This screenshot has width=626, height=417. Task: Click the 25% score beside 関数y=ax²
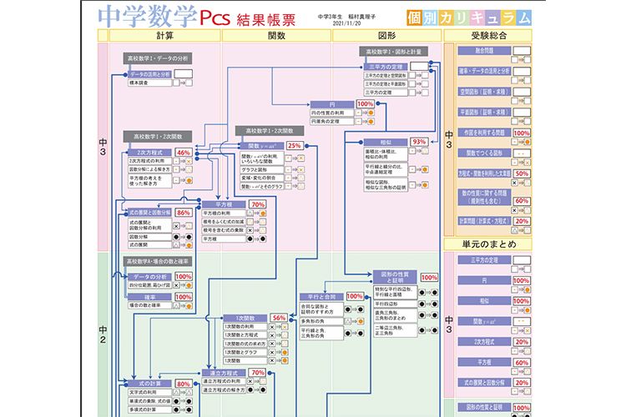pos(295,146)
